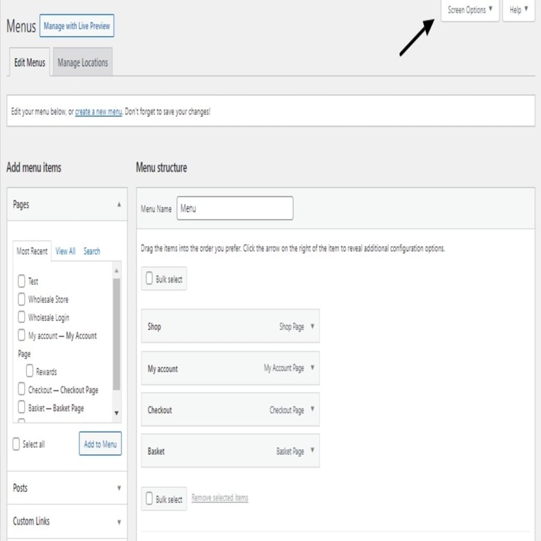Viewport: 541px width, 541px height.
Task: Expand the My account menu item arrow
Action: click(312, 368)
